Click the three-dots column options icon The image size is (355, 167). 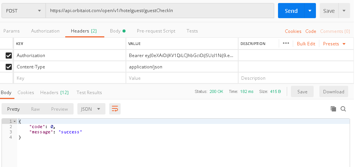point(286,43)
